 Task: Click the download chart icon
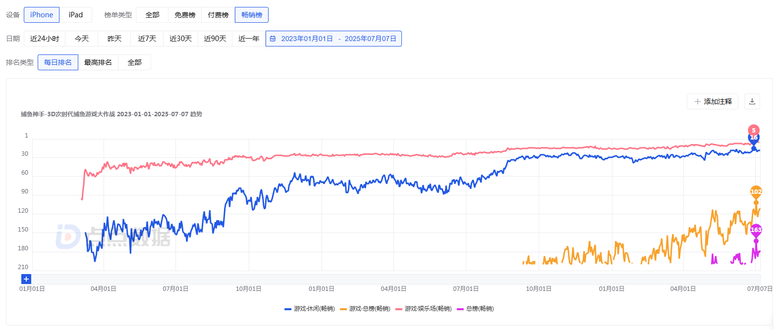point(752,101)
